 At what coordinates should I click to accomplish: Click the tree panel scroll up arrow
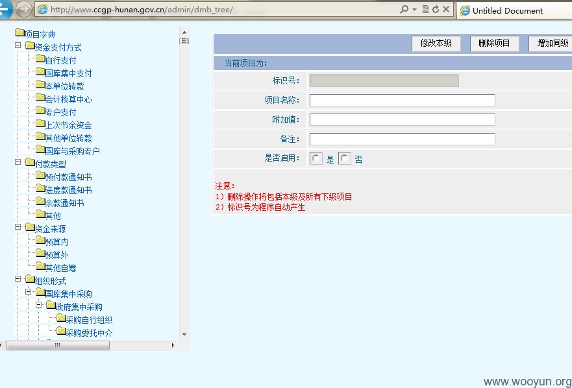pos(184,32)
